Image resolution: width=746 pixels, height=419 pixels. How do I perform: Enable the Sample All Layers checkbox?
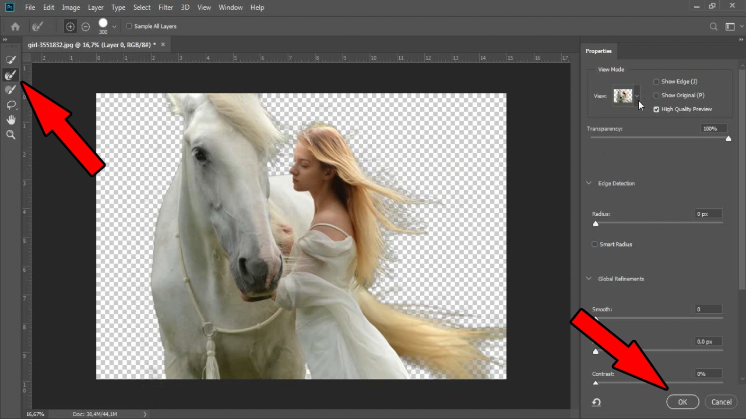click(x=129, y=26)
